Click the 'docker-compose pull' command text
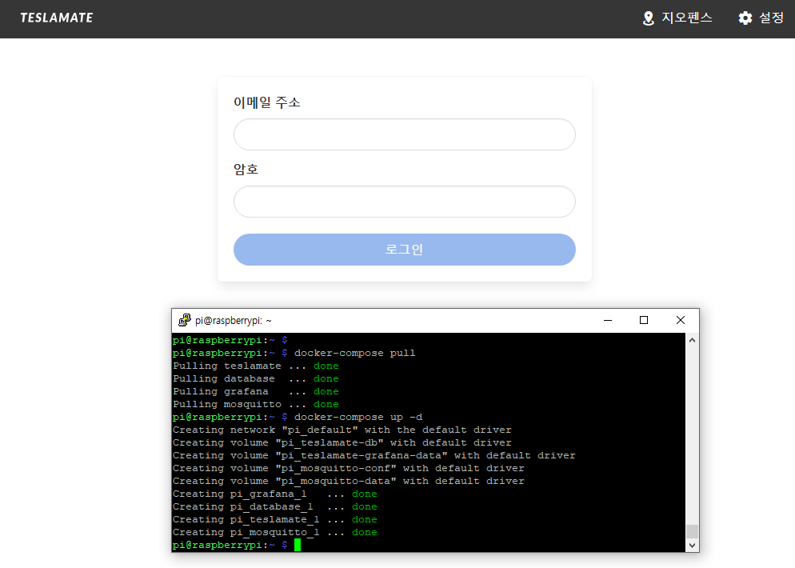The image size is (795, 568). (x=354, y=353)
